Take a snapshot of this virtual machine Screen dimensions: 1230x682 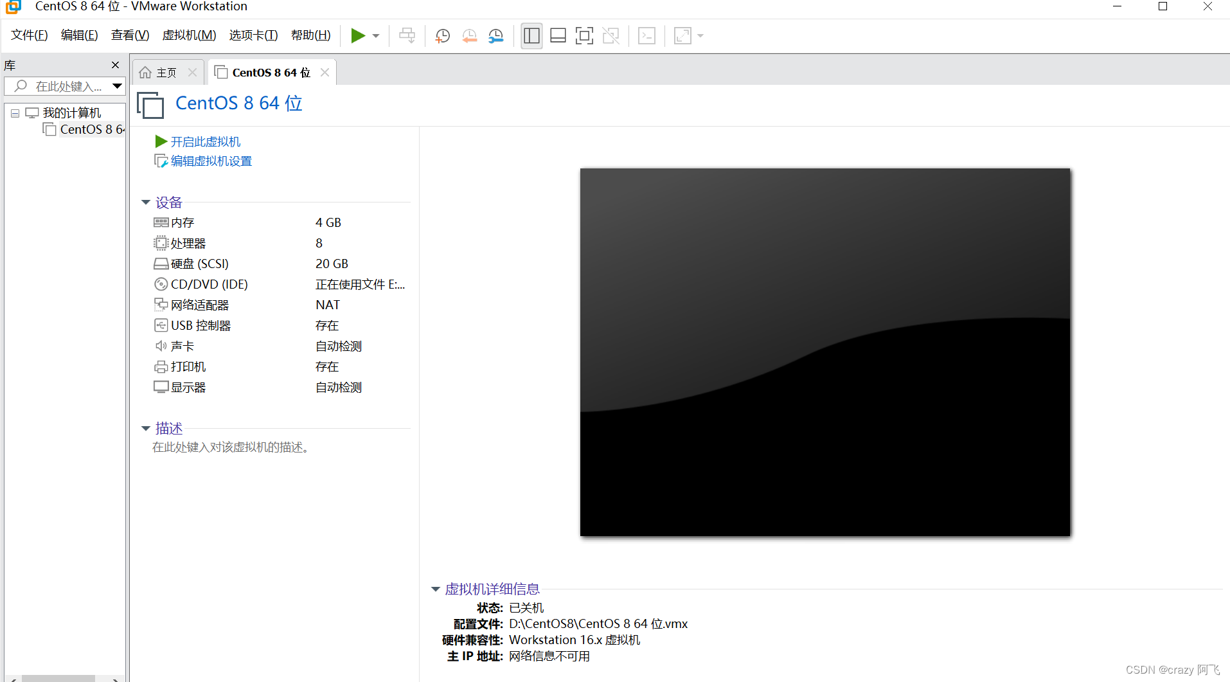click(x=442, y=35)
